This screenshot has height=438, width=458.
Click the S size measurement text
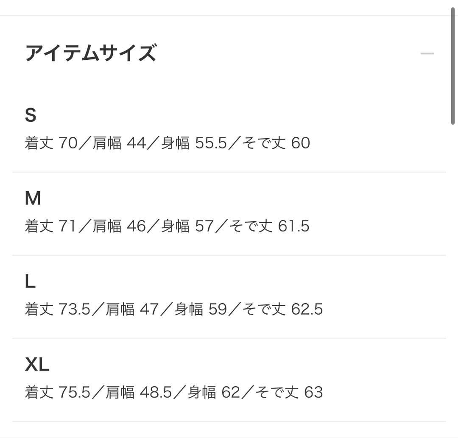pos(168,143)
